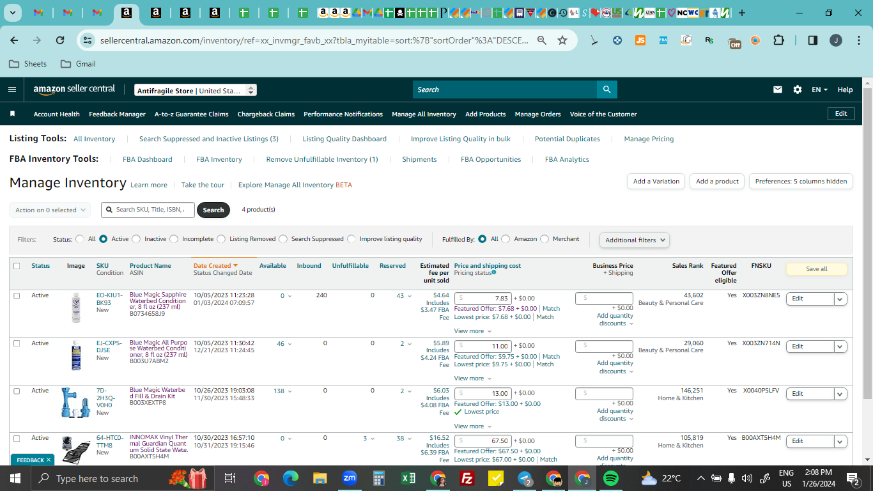
Task: Open the Listing Quality Dashboard link
Action: tap(344, 139)
